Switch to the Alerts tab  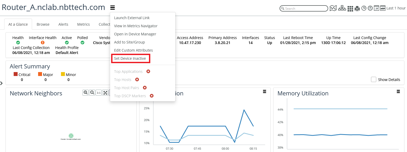click(x=63, y=24)
